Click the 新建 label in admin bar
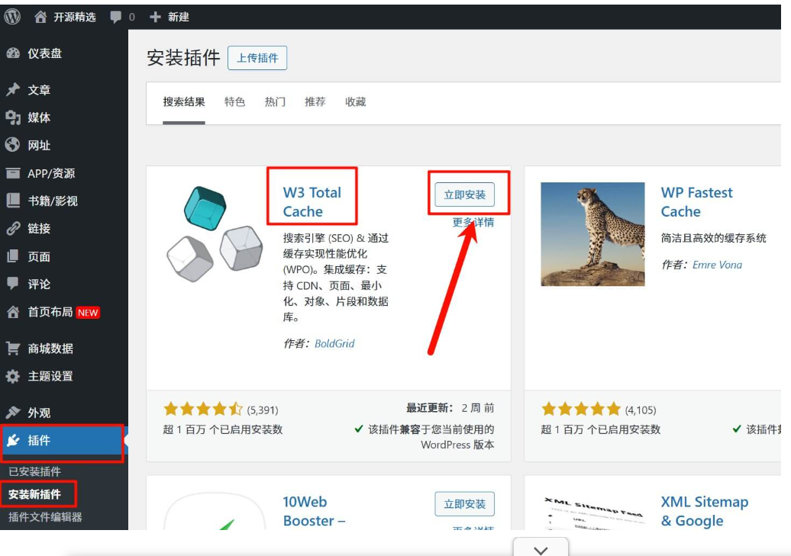The height and width of the screenshot is (556, 791). (x=179, y=17)
